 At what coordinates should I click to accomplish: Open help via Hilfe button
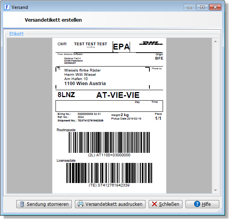pos(202,204)
